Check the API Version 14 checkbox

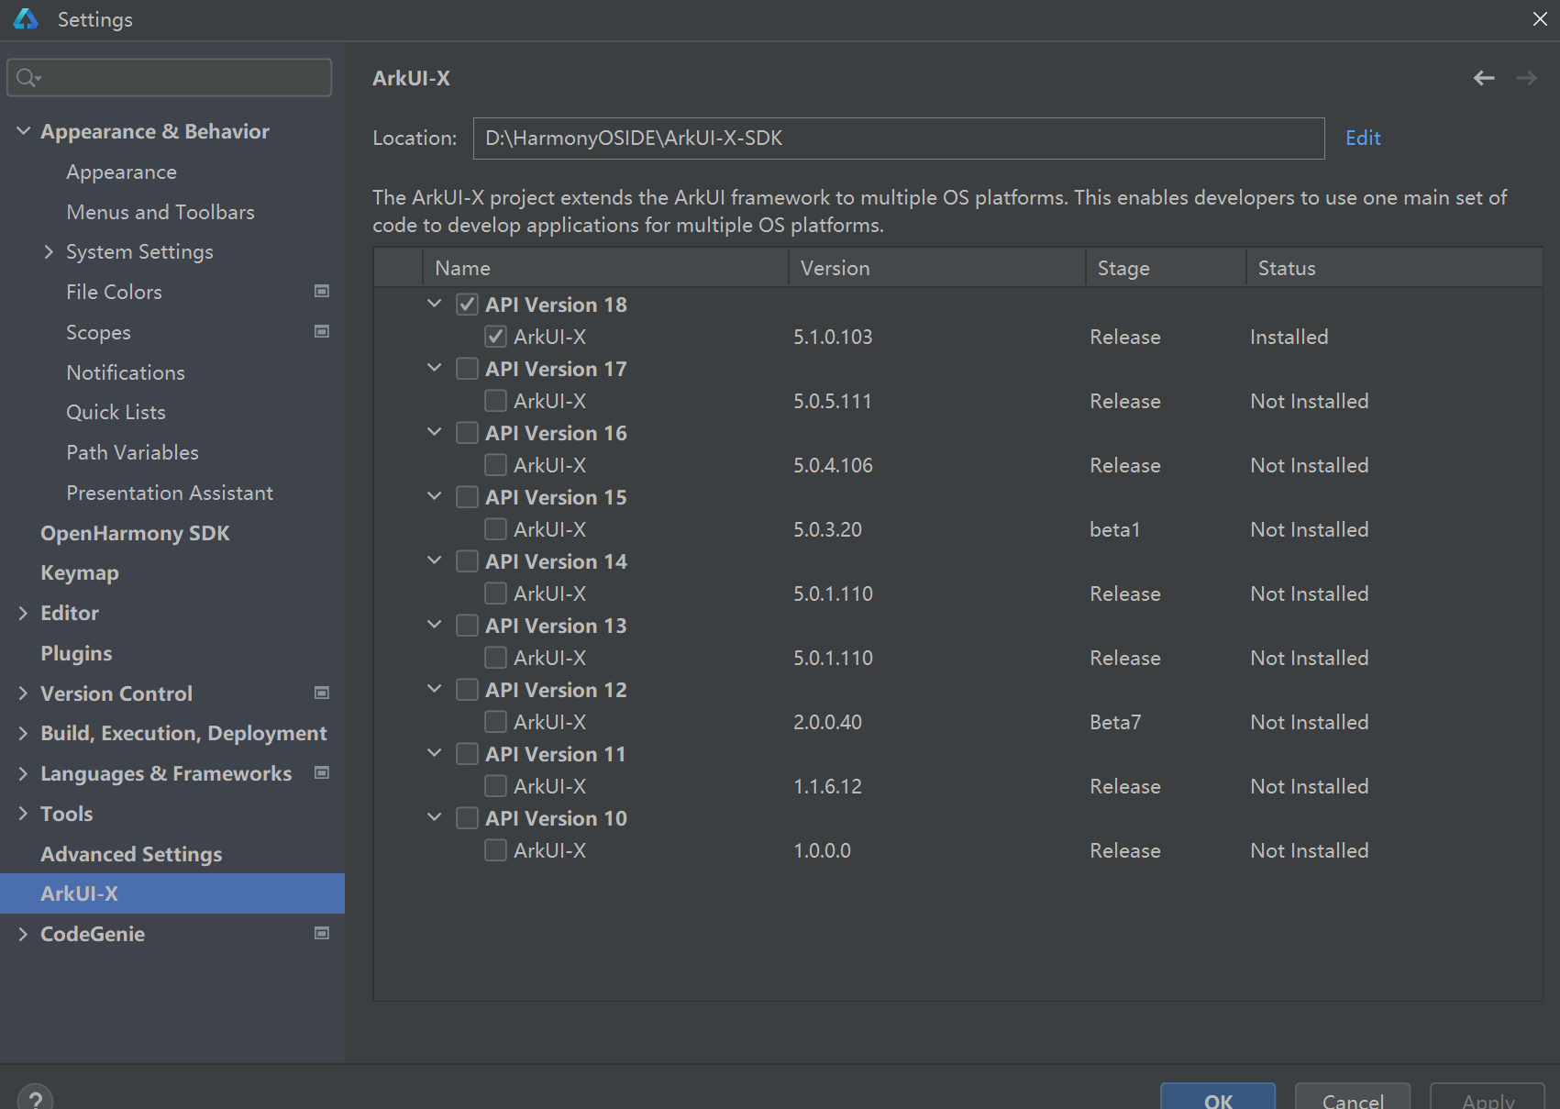click(x=467, y=561)
